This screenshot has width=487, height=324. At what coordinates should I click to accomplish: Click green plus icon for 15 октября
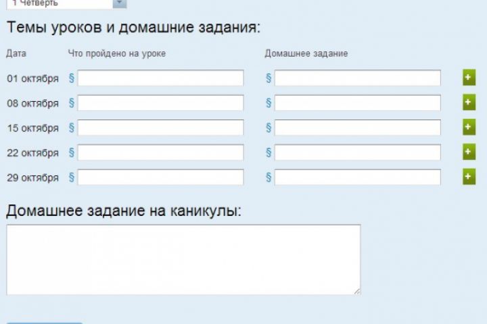click(x=469, y=128)
